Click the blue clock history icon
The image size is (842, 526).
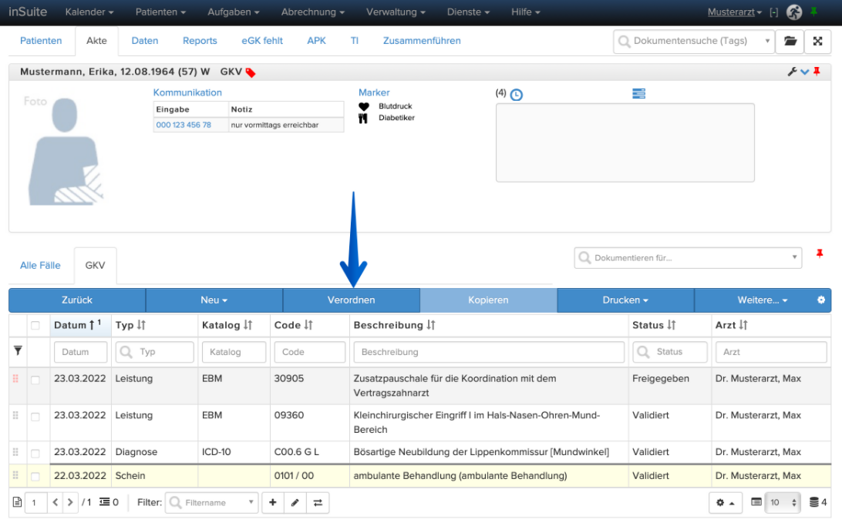[516, 95]
